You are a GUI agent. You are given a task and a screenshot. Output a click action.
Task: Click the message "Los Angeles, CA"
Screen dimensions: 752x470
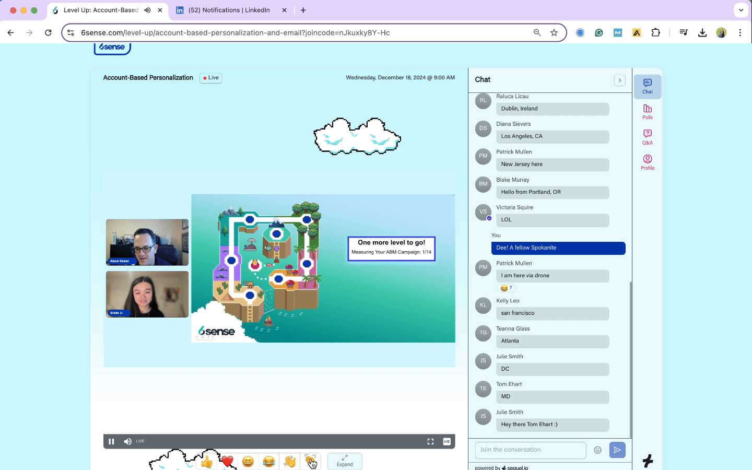coord(553,136)
